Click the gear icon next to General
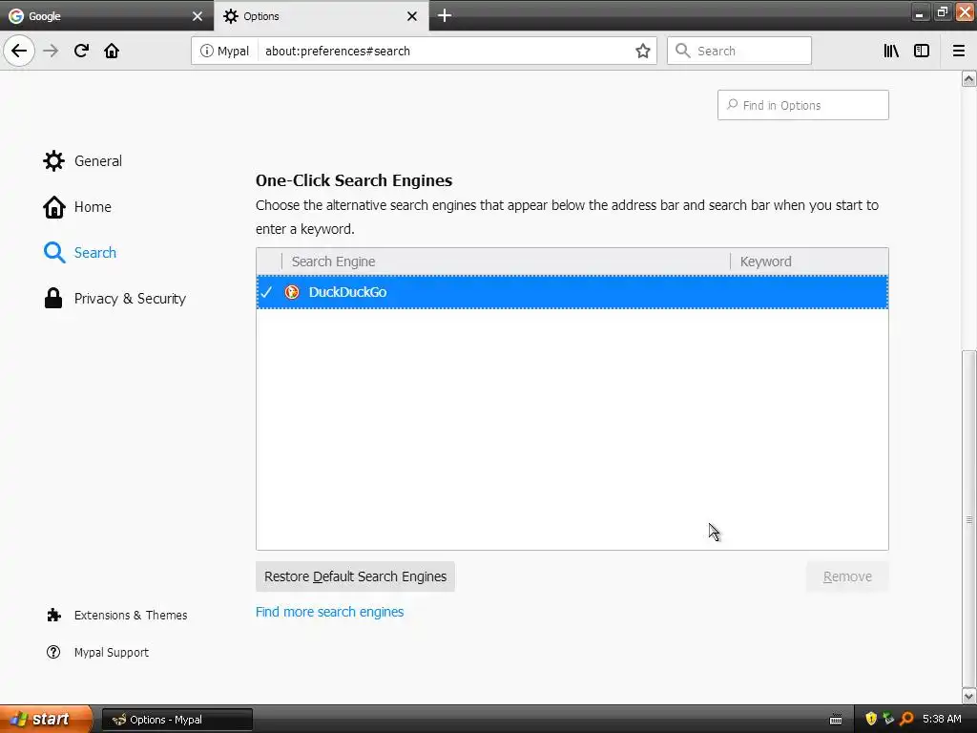The image size is (977, 733). point(53,160)
